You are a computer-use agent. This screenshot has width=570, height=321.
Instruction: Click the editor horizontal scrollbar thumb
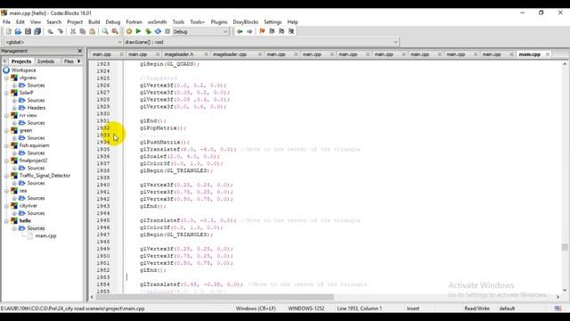click(x=215, y=297)
